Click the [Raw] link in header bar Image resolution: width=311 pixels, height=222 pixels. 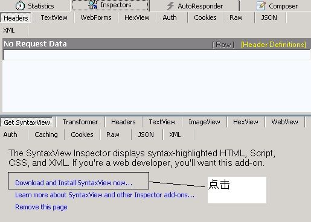(223, 45)
